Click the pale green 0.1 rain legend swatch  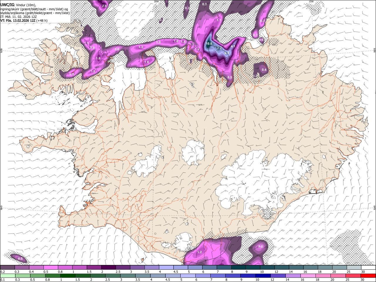pyautogui.click(x=7, y=276)
